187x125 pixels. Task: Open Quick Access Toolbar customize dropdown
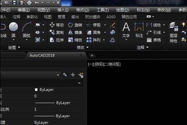coord(58,3)
